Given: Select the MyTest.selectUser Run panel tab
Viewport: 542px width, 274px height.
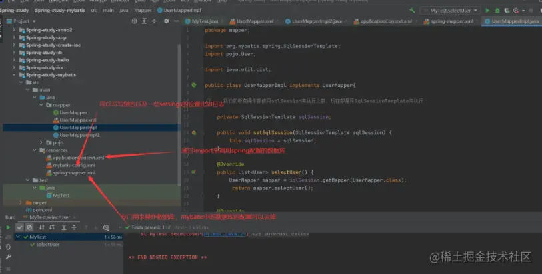Looking at the screenshot, I should pos(50,218).
